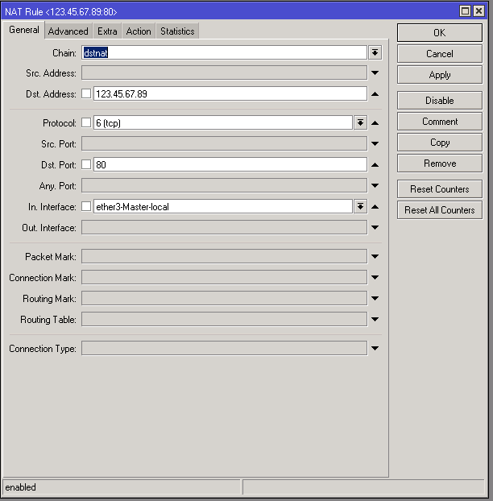The image size is (493, 501).
Task: Switch to the Advanced tab
Action: coord(68,31)
